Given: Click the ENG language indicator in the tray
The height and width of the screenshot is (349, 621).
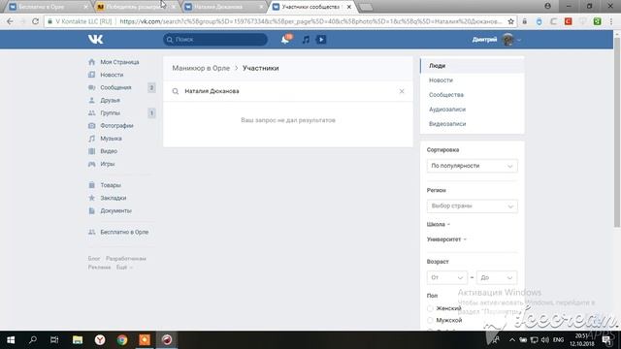Looking at the screenshot, I should 559,340.
